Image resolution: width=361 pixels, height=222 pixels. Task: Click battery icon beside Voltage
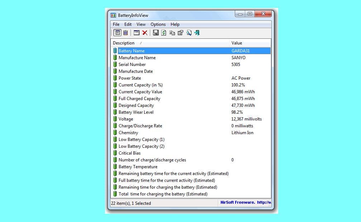click(x=115, y=119)
